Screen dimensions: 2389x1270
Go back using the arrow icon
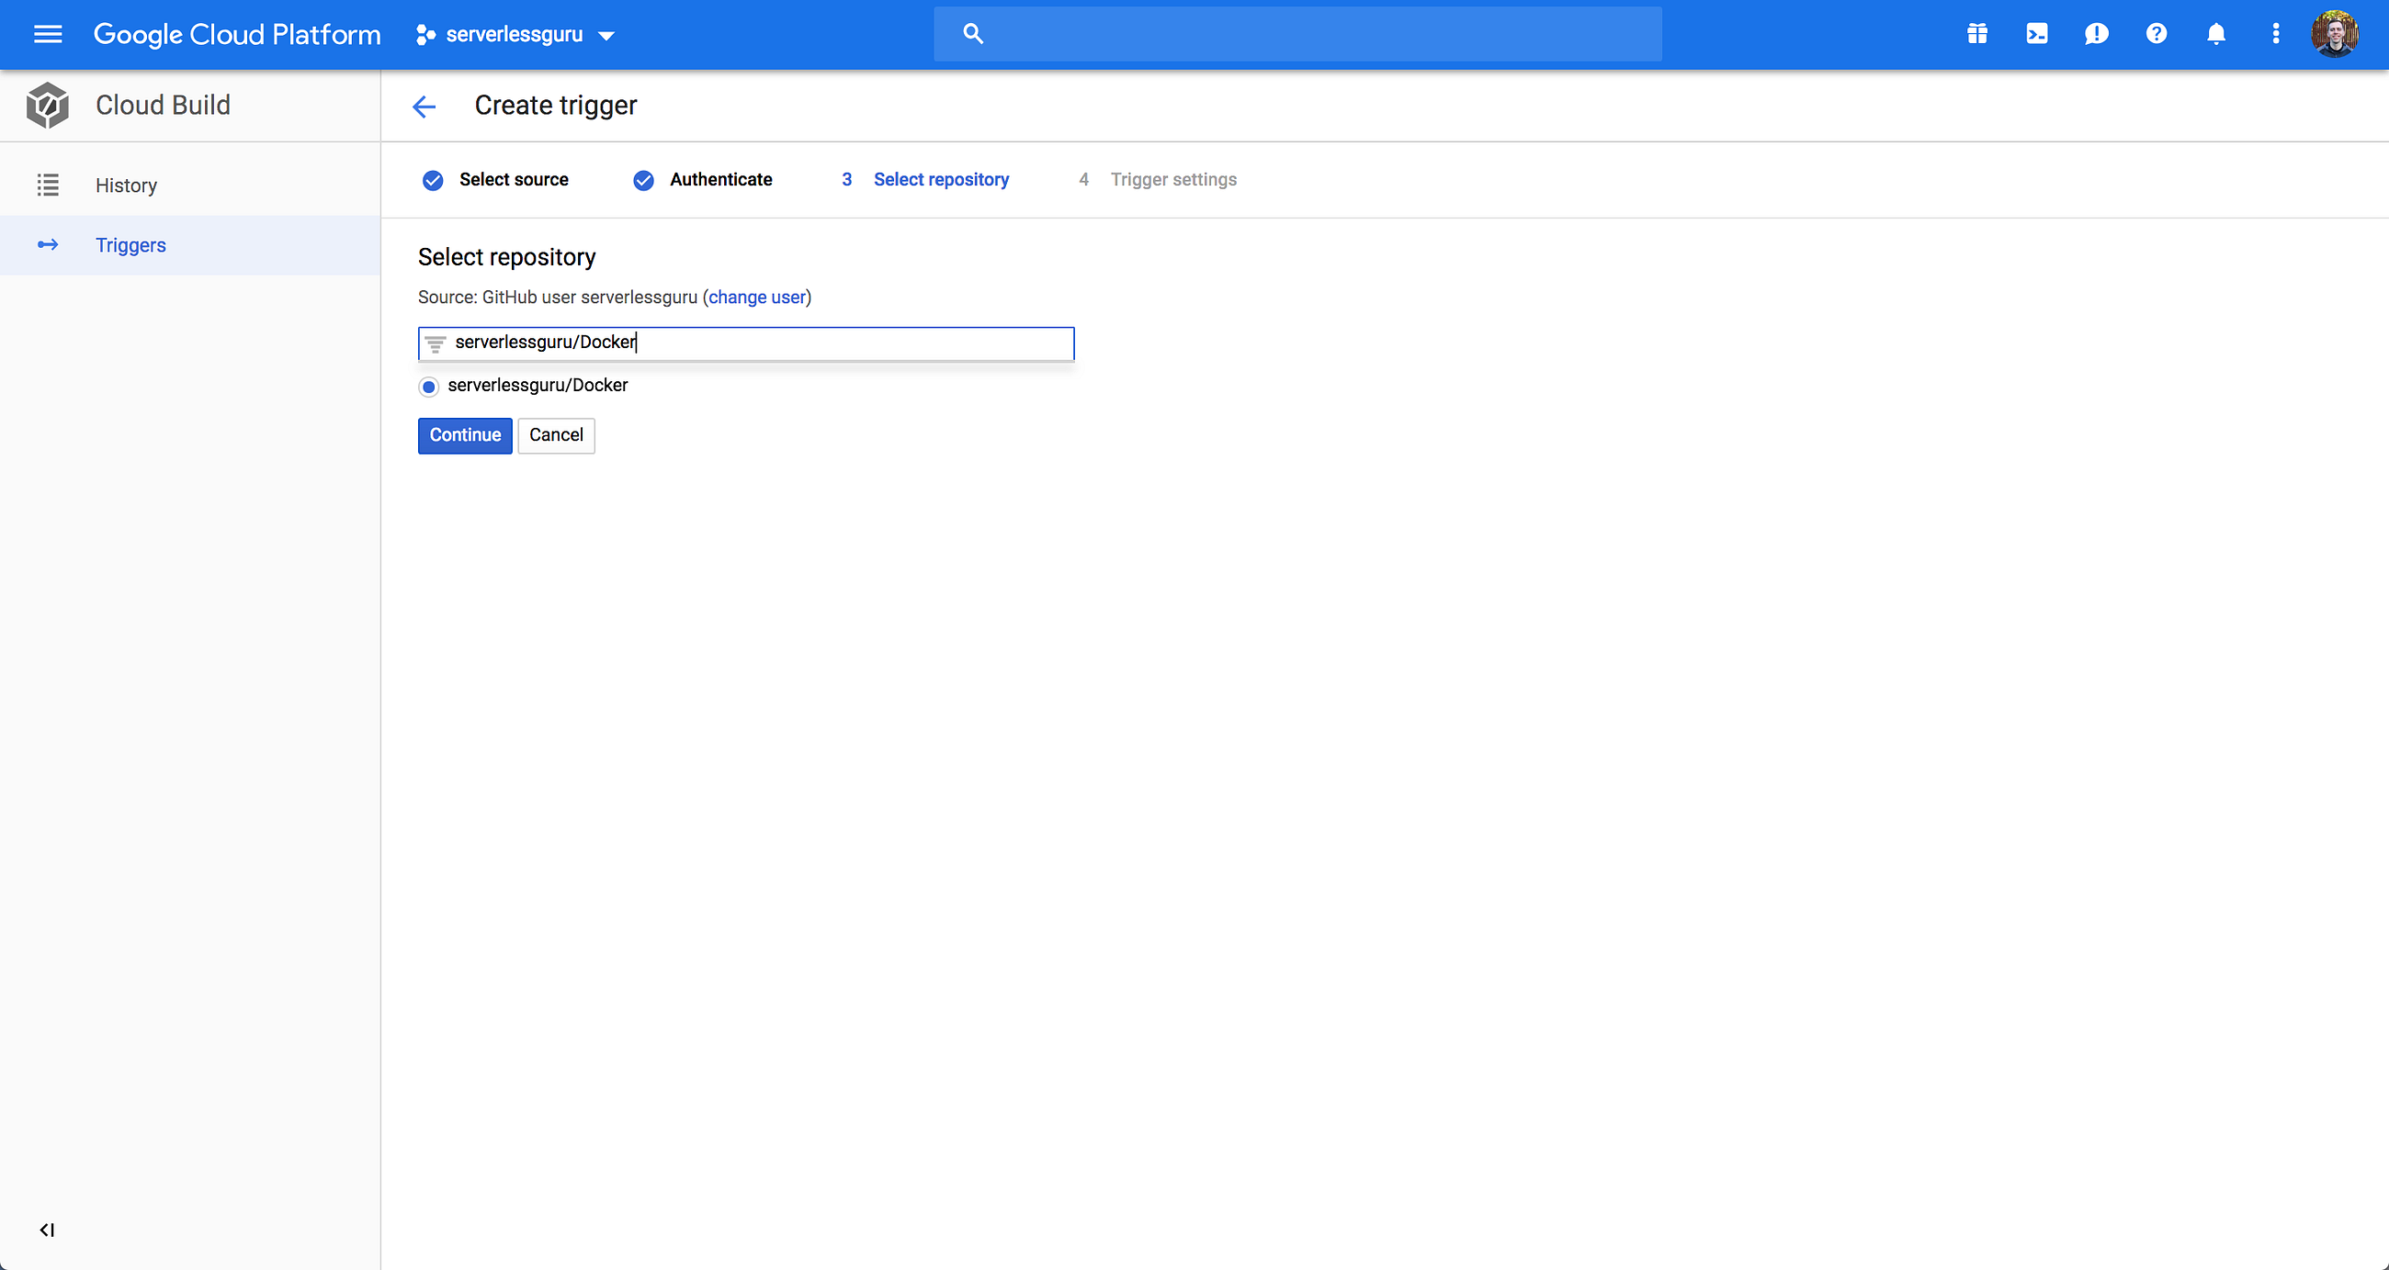click(424, 107)
